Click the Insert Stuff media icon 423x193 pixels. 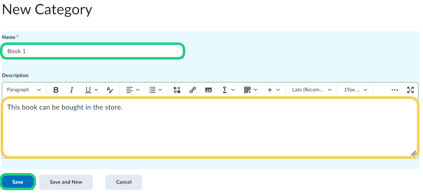[177, 90]
